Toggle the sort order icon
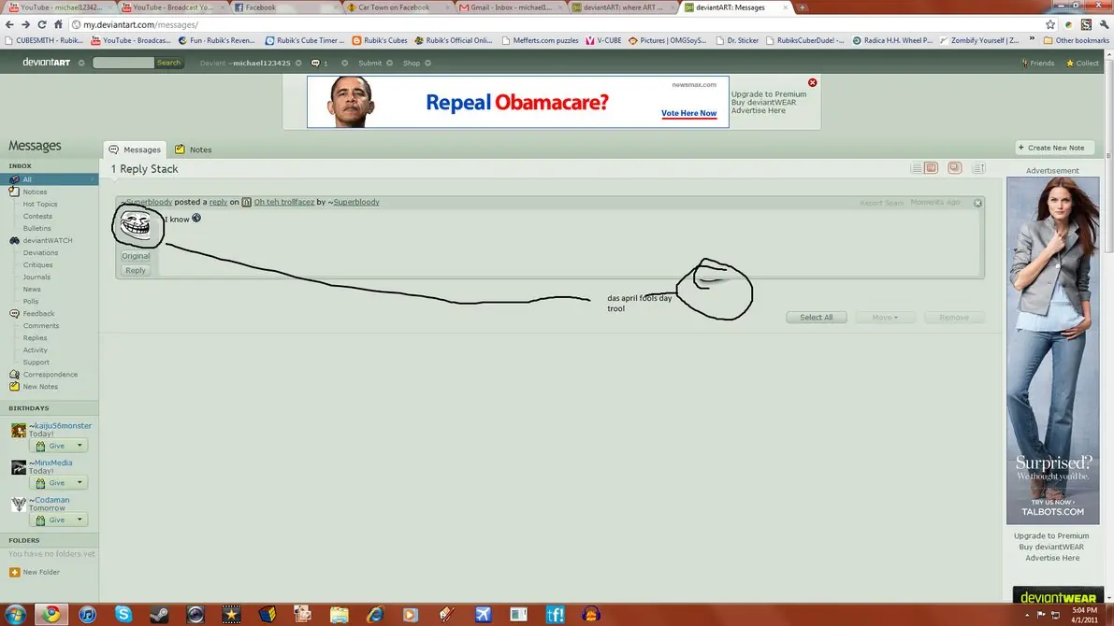Image resolution: width=1114 pixels, height=626 pixels. 978,168
